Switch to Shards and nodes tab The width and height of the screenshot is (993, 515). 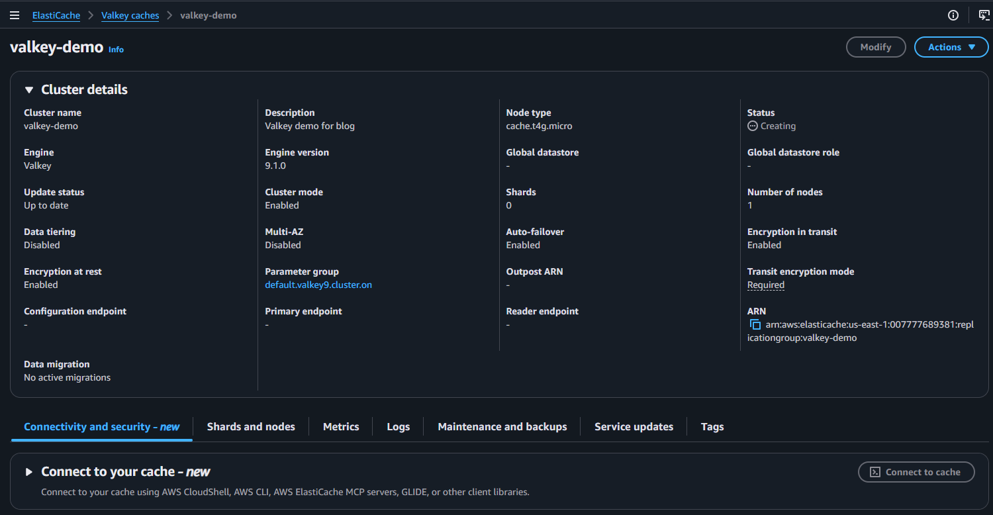pos(251,427)
